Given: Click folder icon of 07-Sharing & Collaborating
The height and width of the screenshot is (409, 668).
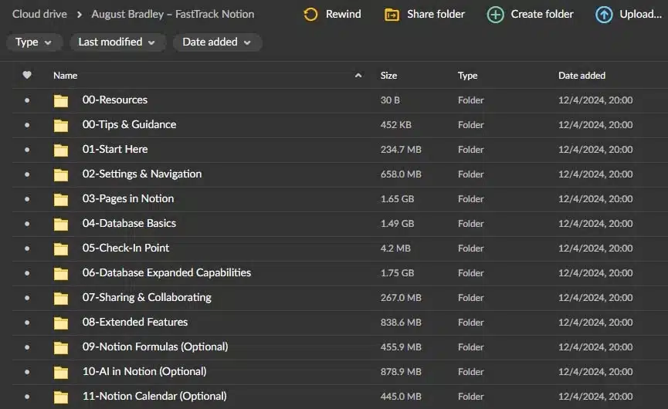Looking at the screenshot, I should pyautogui.click(x=61, y=298).
